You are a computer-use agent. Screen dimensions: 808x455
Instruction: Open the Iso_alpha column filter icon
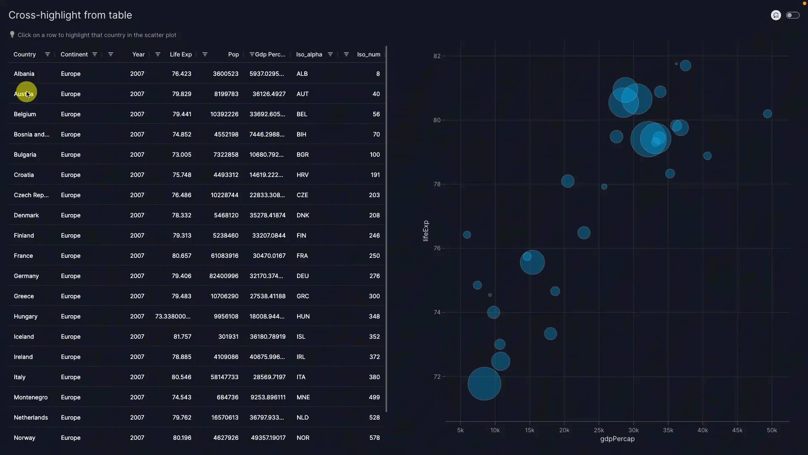330,54
